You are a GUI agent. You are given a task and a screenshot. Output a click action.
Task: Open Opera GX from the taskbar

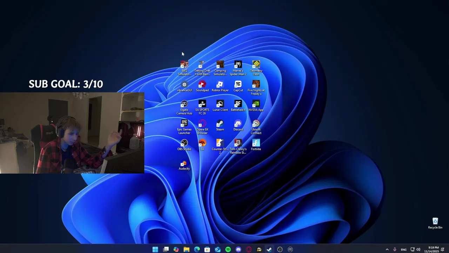(249, 249)
